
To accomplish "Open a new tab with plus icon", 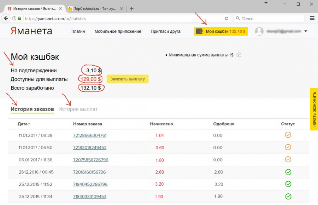I will pos(132,9).
